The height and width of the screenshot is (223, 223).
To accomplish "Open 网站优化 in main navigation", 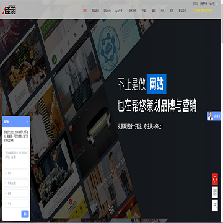I will tap(107, 11).
